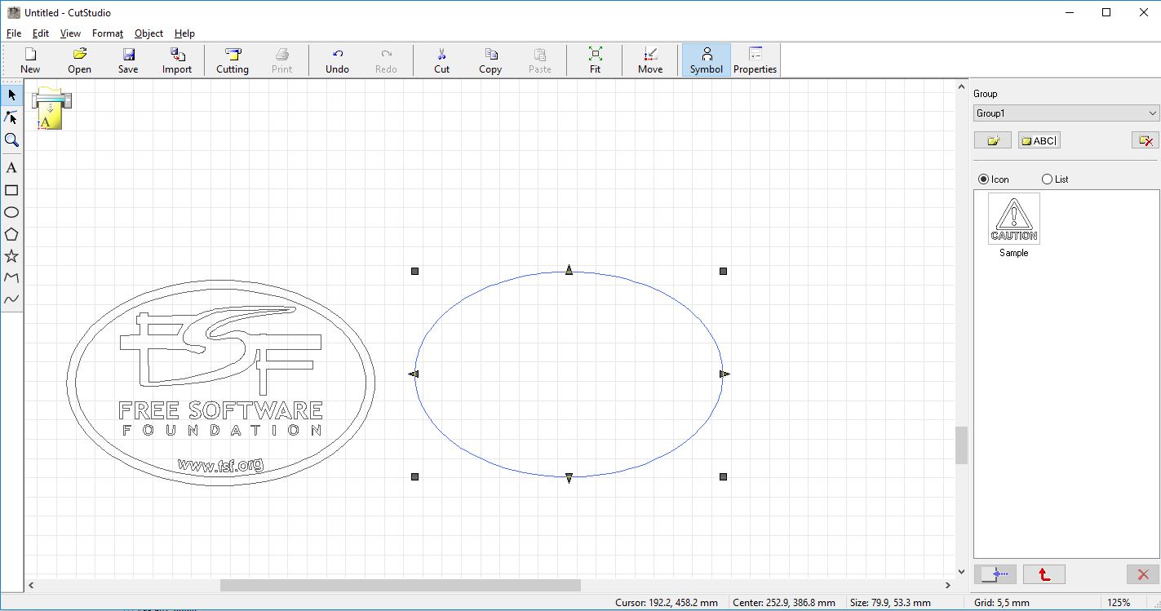Open the File menu
The image size is (1161, 611).
click(x=14, y=33)
